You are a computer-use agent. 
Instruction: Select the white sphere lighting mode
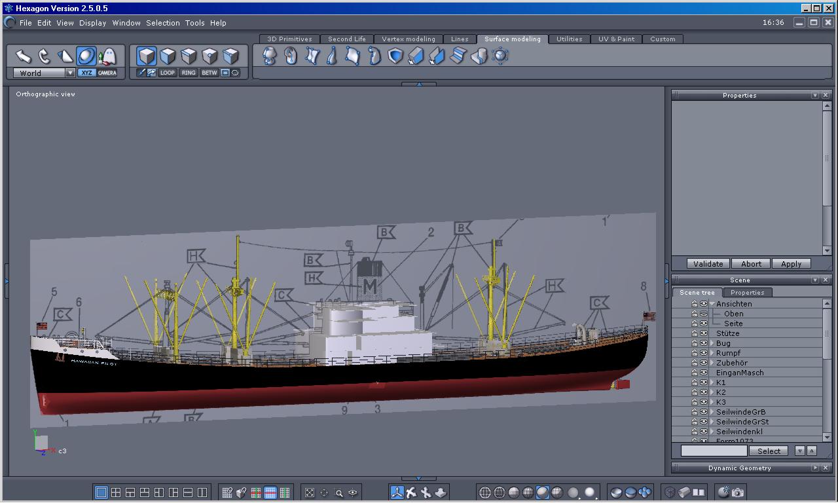(590, 493)
